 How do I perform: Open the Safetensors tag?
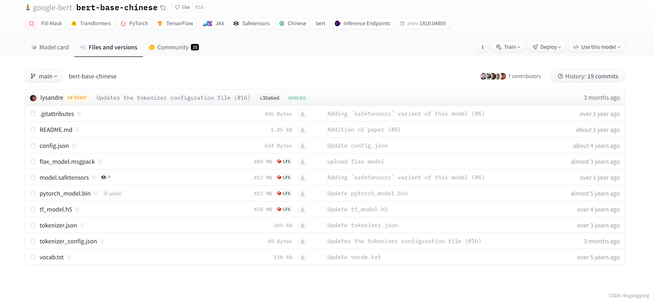click(252, 24)
